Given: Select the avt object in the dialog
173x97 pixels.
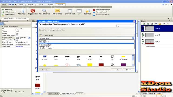Looking at the screenshot, I should point(67,58).
